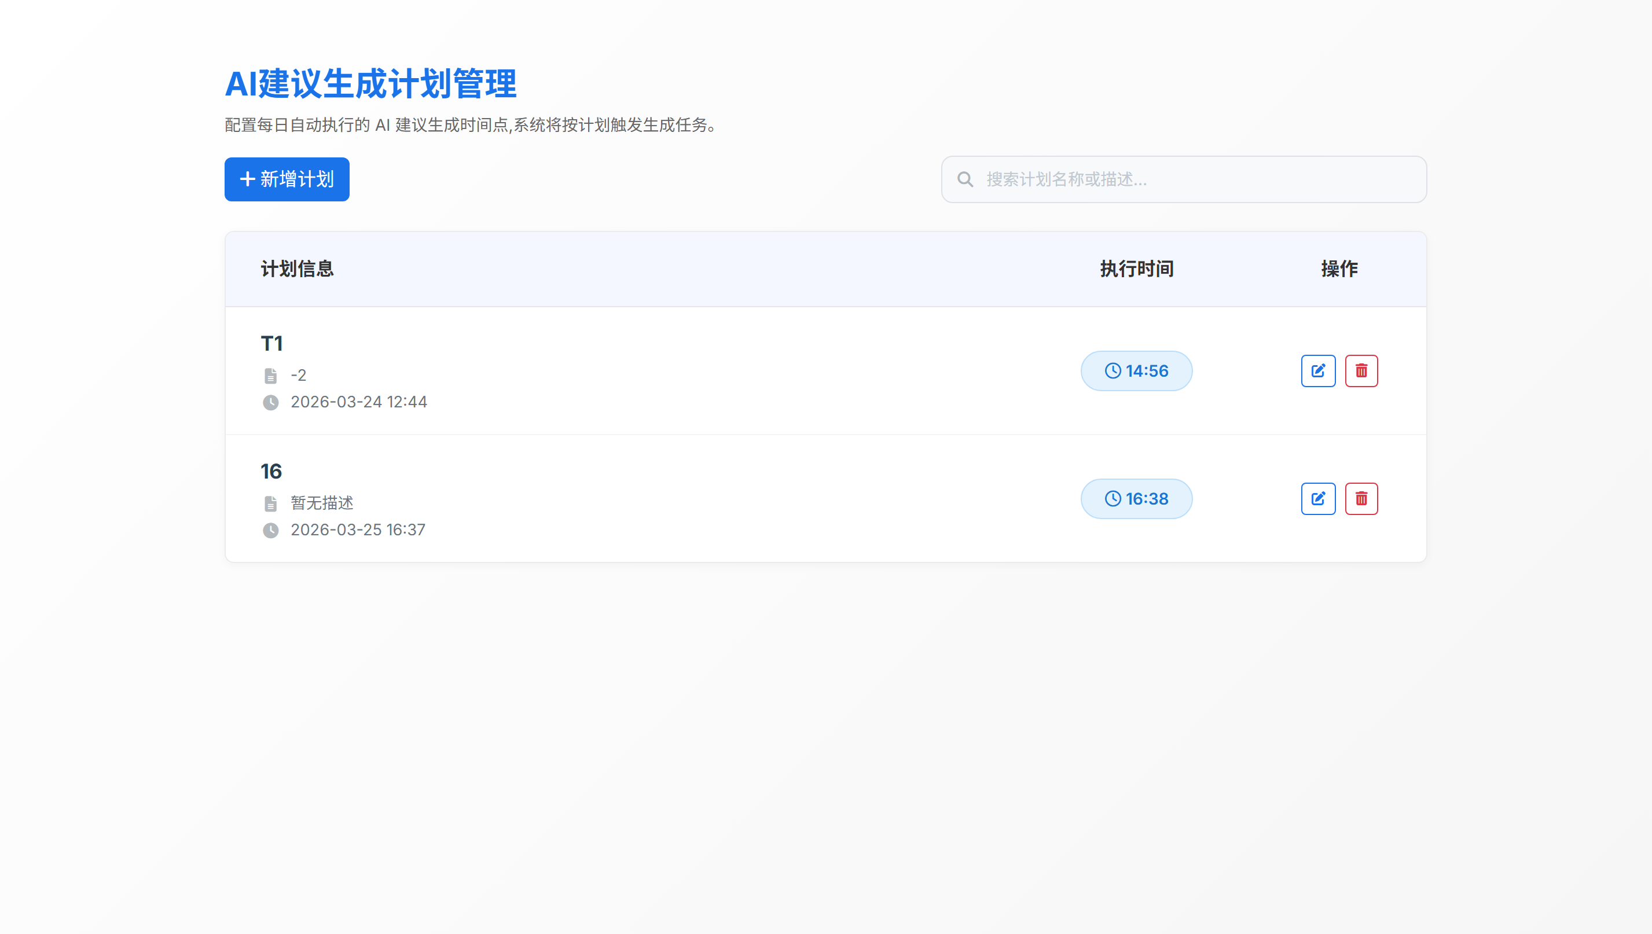Delete the plan named 16
Screen dimensions: 1652x934
pyautogui.click(x=1361, y=498)
